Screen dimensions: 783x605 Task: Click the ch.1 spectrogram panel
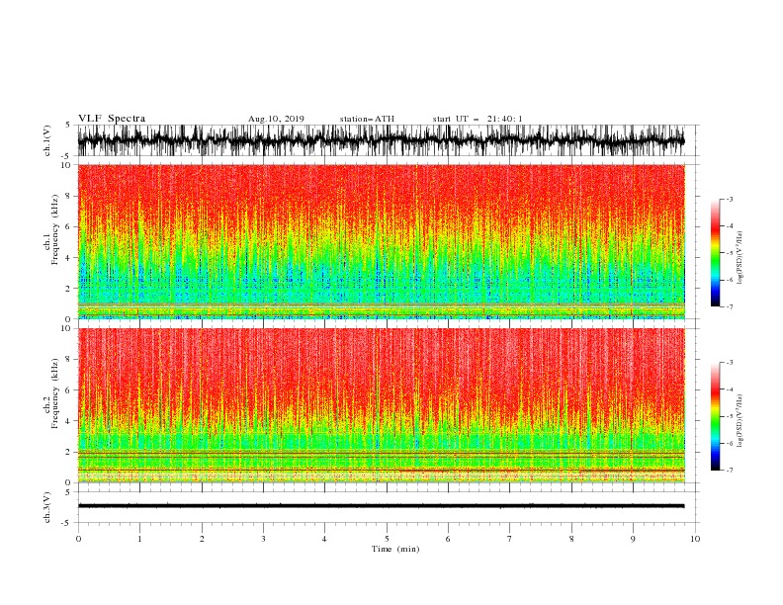pyautogui.click(x=382, y=241)
